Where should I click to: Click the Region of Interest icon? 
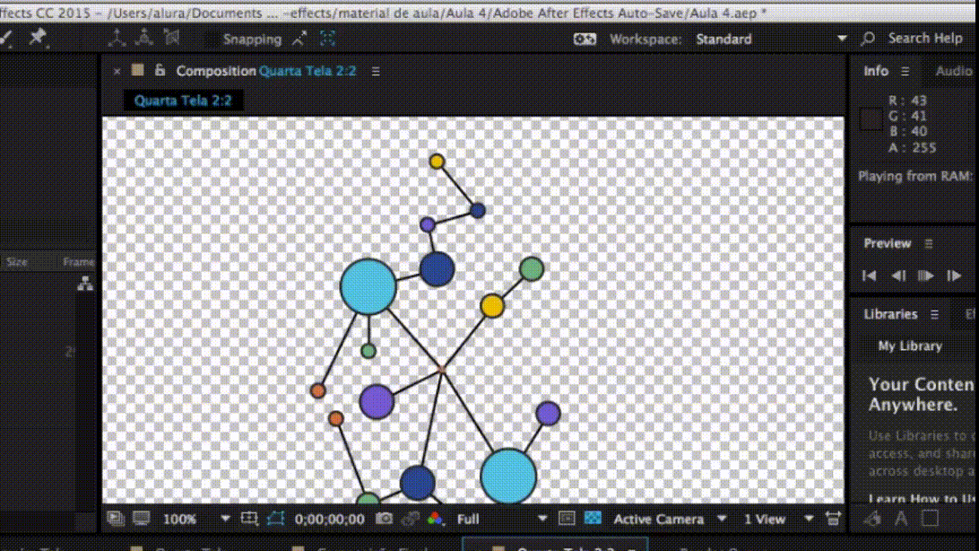pos(567,519)
